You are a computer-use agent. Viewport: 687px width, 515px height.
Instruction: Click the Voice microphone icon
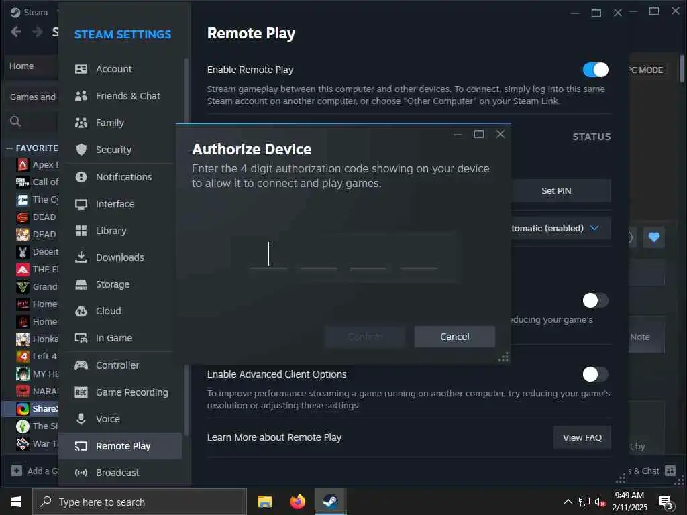point(81,419)
